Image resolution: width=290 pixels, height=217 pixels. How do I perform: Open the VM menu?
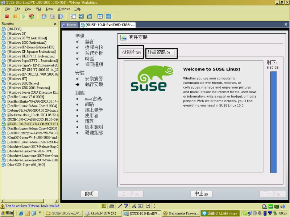38,9
